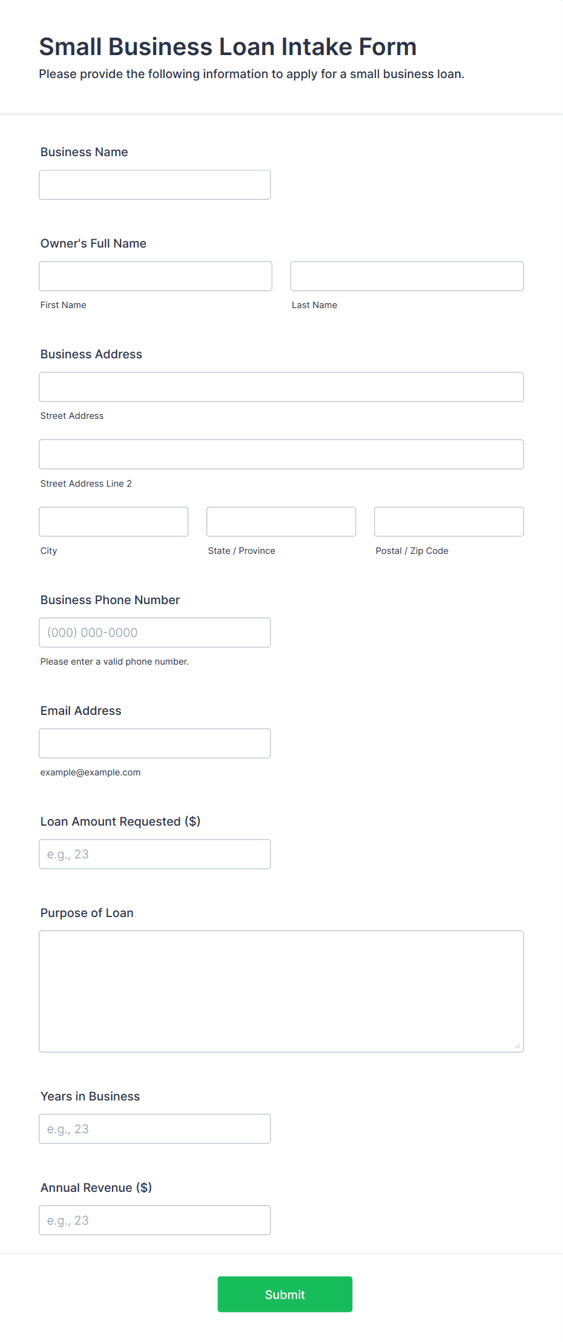Select the Email Address input box
Viewport: 563px width, 1342px height.
tap(154, 743)
